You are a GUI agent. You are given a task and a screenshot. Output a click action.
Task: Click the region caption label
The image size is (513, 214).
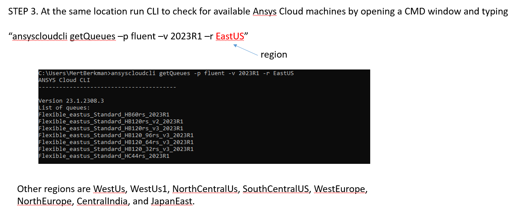pyautogui.click(x=274, y=55)
